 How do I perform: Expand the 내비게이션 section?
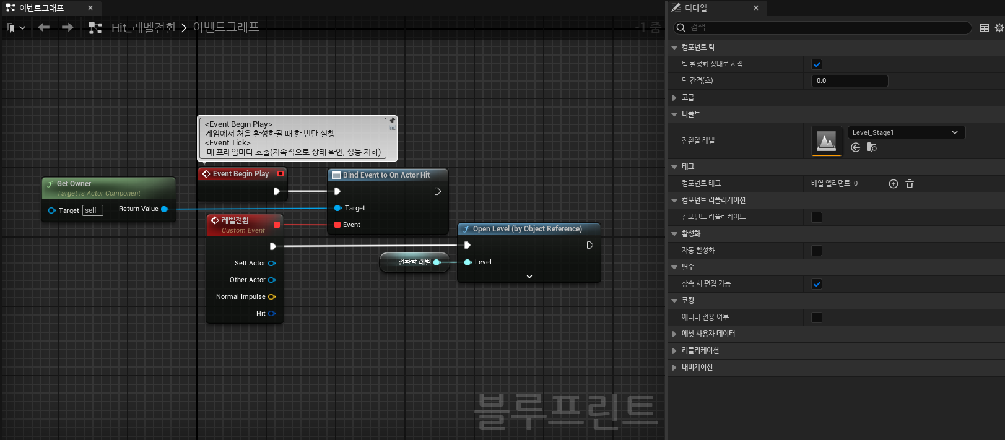pyautogui.click(x=674, y=368)
